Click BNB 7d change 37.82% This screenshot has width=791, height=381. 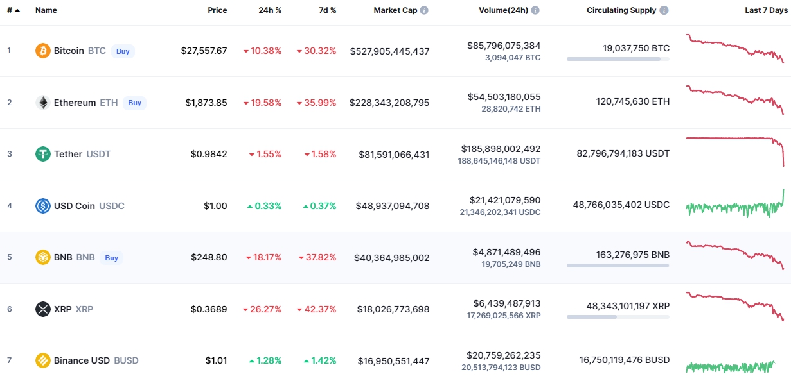point(317,258)
